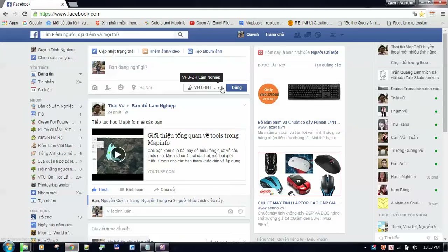Open the Fuhlen keyboard ad image
The height and width of the screenshot is (252, 448).
tap(299, 93)
